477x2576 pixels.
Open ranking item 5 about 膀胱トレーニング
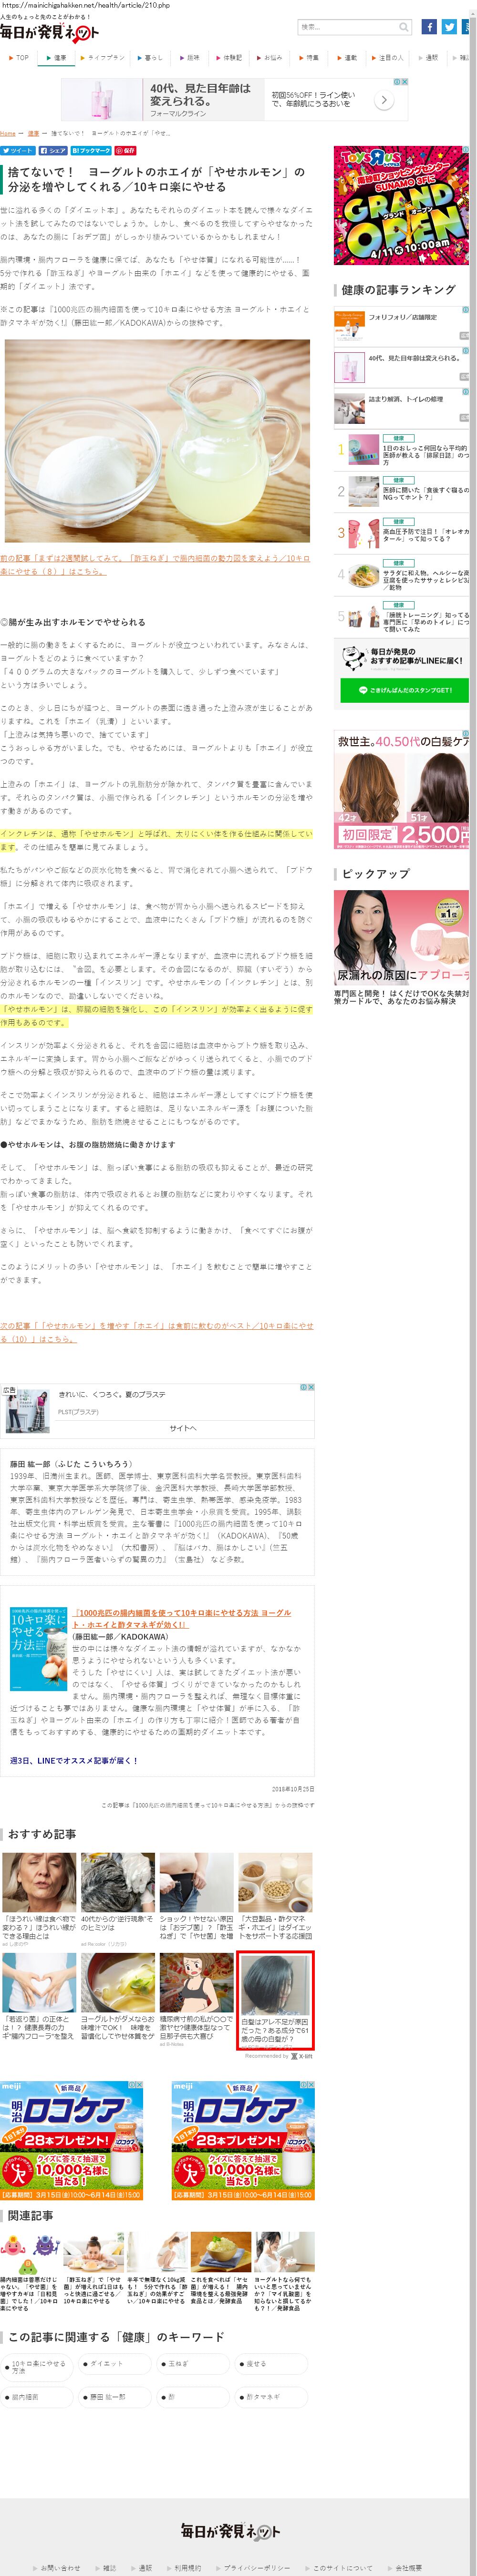coord(401,617)
